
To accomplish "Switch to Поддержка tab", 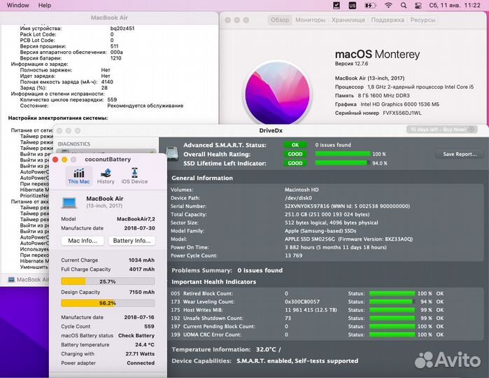I will pyautogui.click(x=388, y=20).
